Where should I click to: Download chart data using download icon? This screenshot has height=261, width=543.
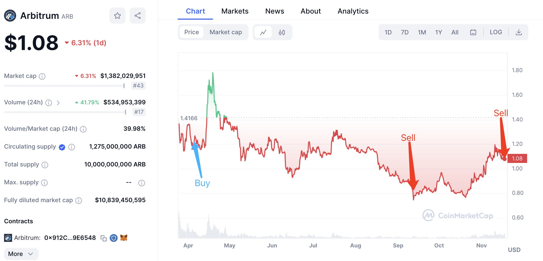pyautogui.click(x=519, y=32)
